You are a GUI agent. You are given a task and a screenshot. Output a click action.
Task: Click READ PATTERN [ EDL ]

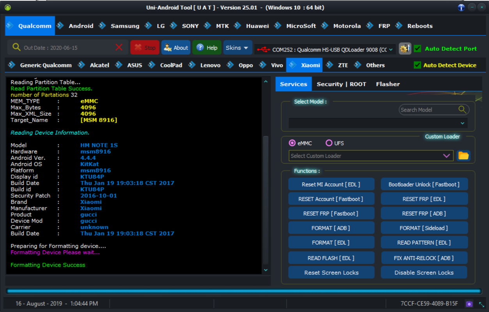point(424,242)
